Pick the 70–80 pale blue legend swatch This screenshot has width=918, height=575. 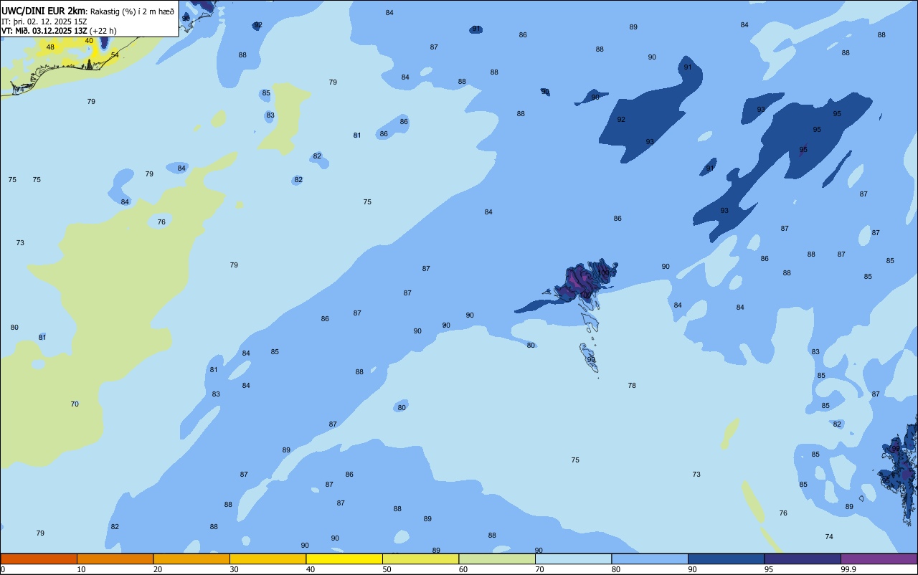573,559
